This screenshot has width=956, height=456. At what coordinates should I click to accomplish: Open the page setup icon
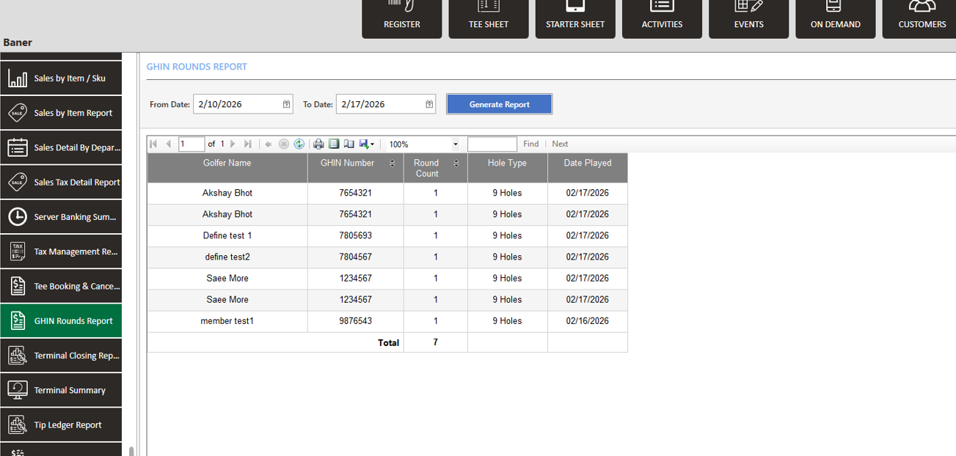click(349, 144)
